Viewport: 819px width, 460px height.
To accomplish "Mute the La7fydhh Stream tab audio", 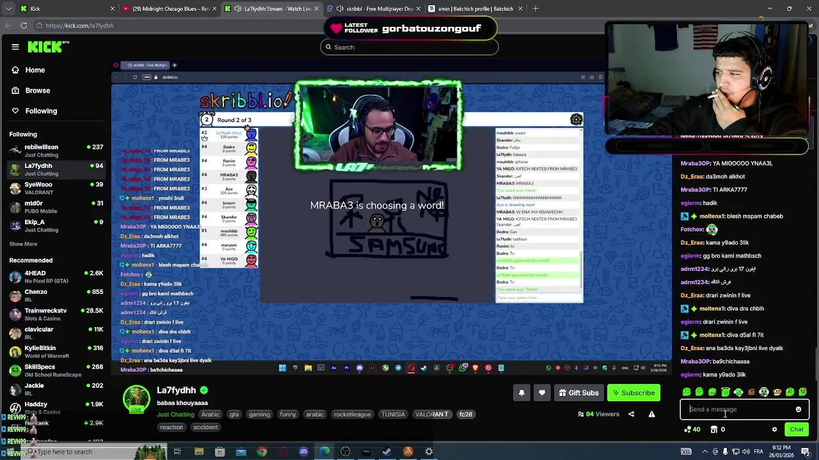I will pos(238,9).
